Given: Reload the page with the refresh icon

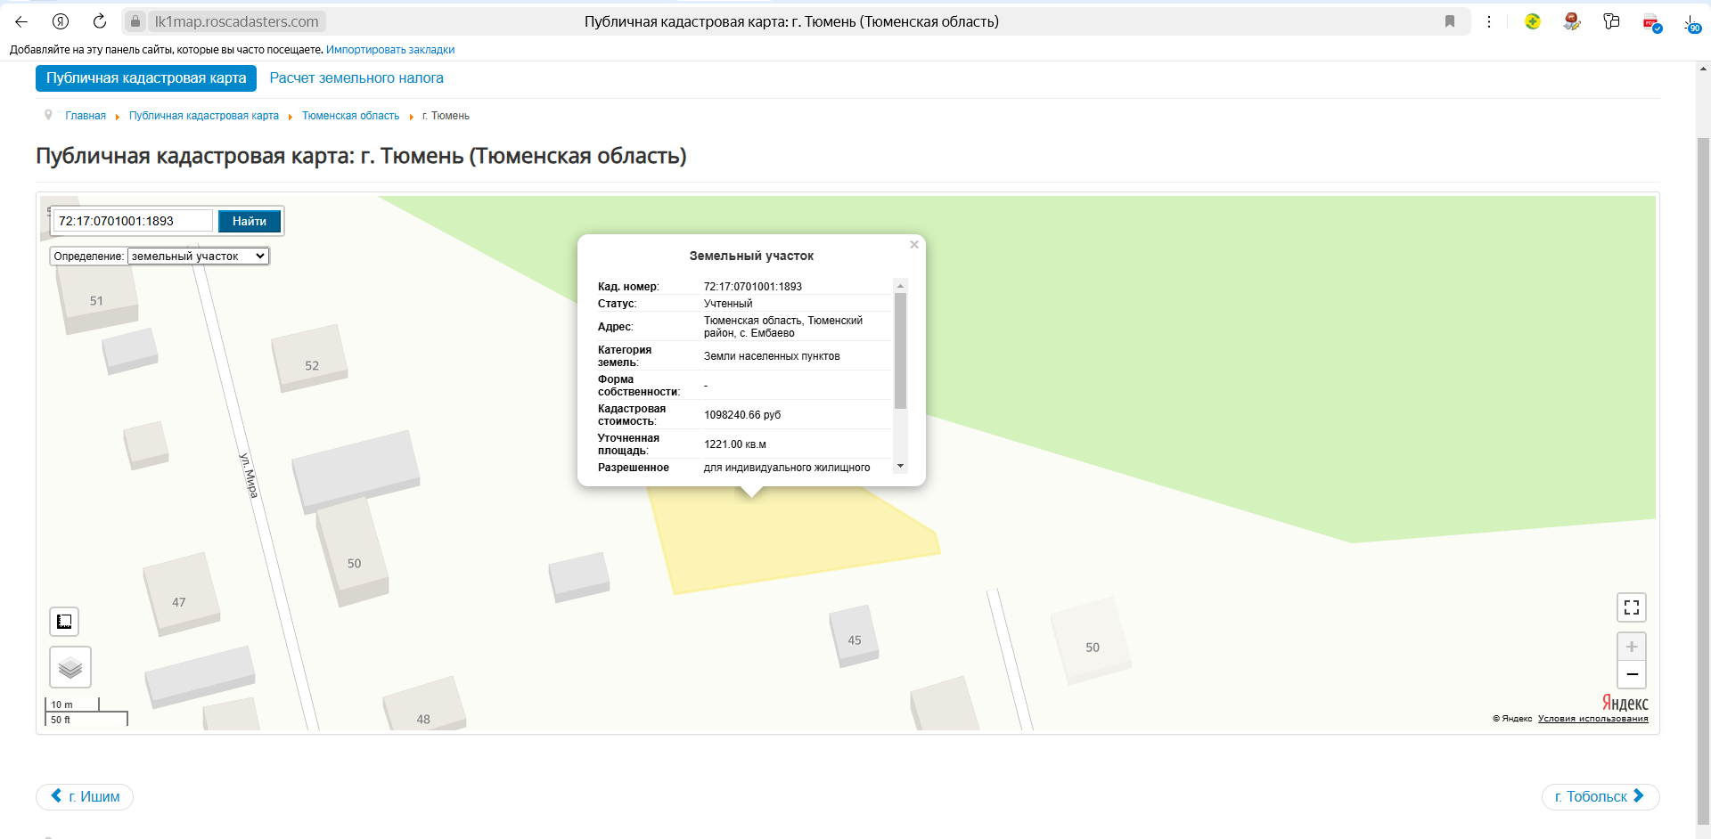Looking at the screenshot, I should pyautogui.click(x=100, y=21).
